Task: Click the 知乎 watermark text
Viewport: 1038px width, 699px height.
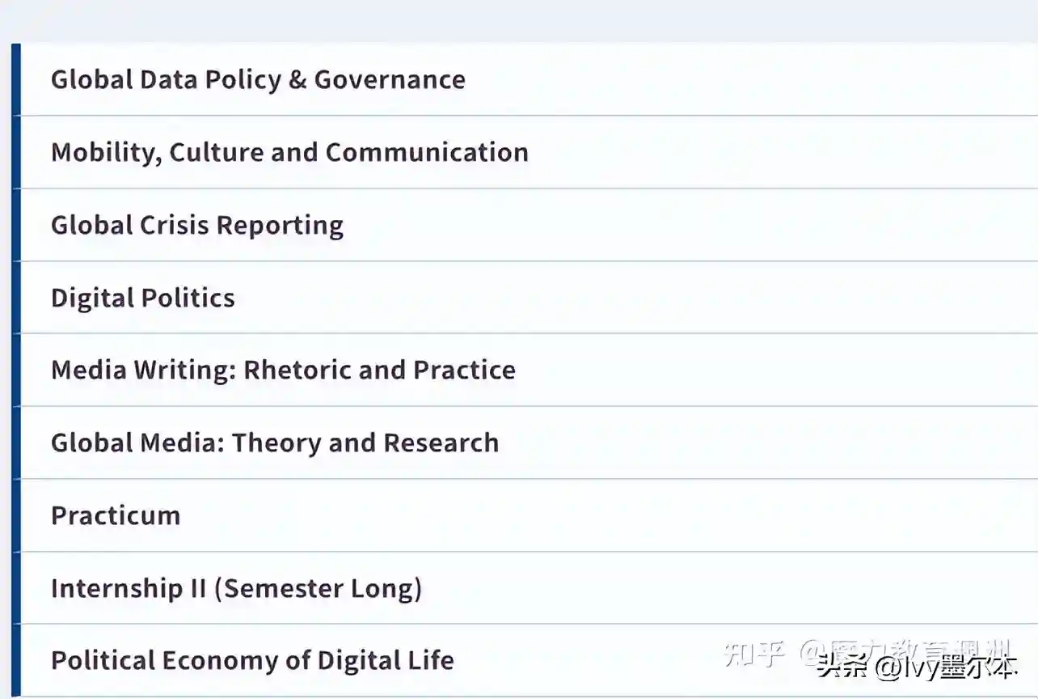Action: coord(753,652)
